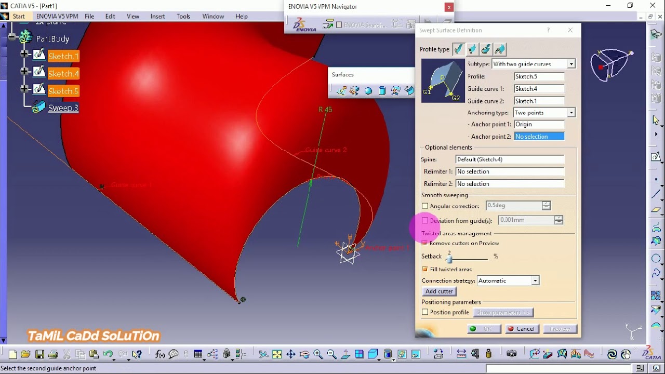The image size is (665, 374).
Task: Click the Measure Inertia weight icon
Action: click(488, 354)
